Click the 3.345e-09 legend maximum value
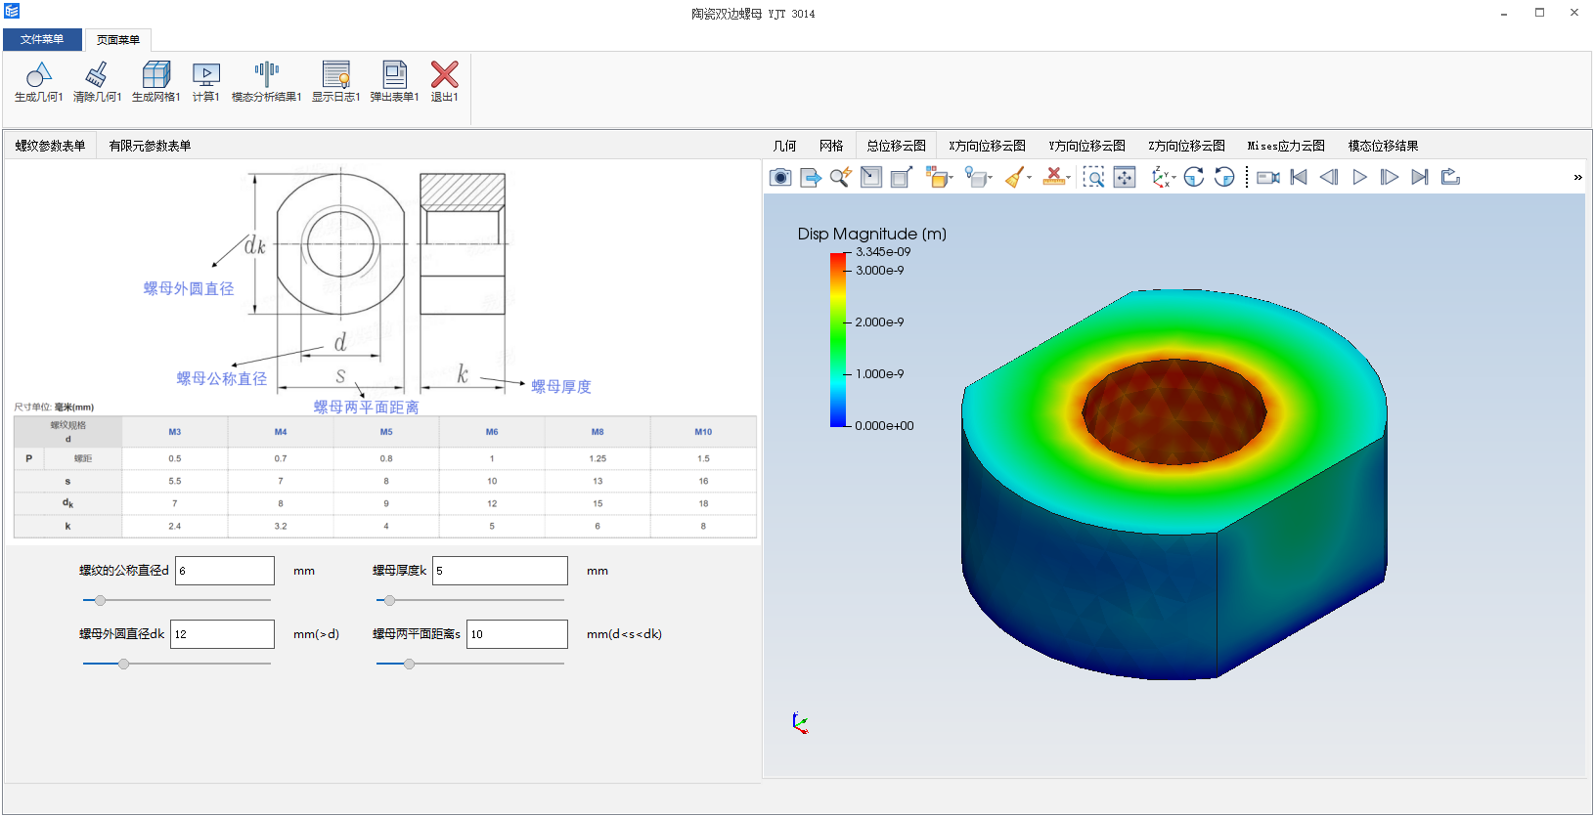This screenshot has width=1594, height=816. pyautogui.click(x=883, y=252)
